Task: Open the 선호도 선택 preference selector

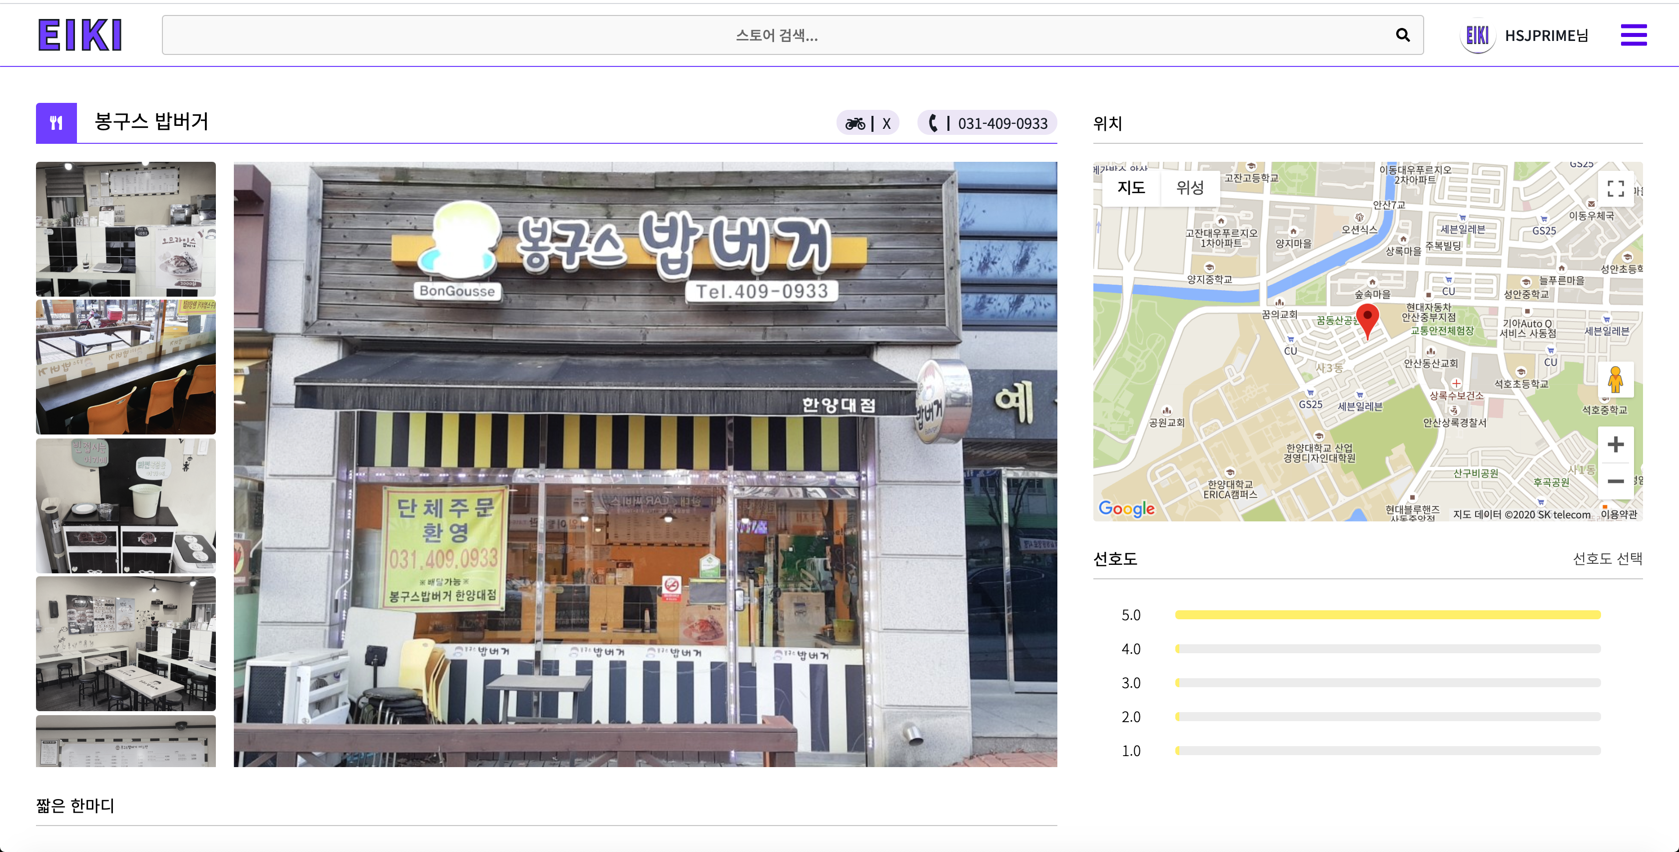Action: [x=1607, y=558]
